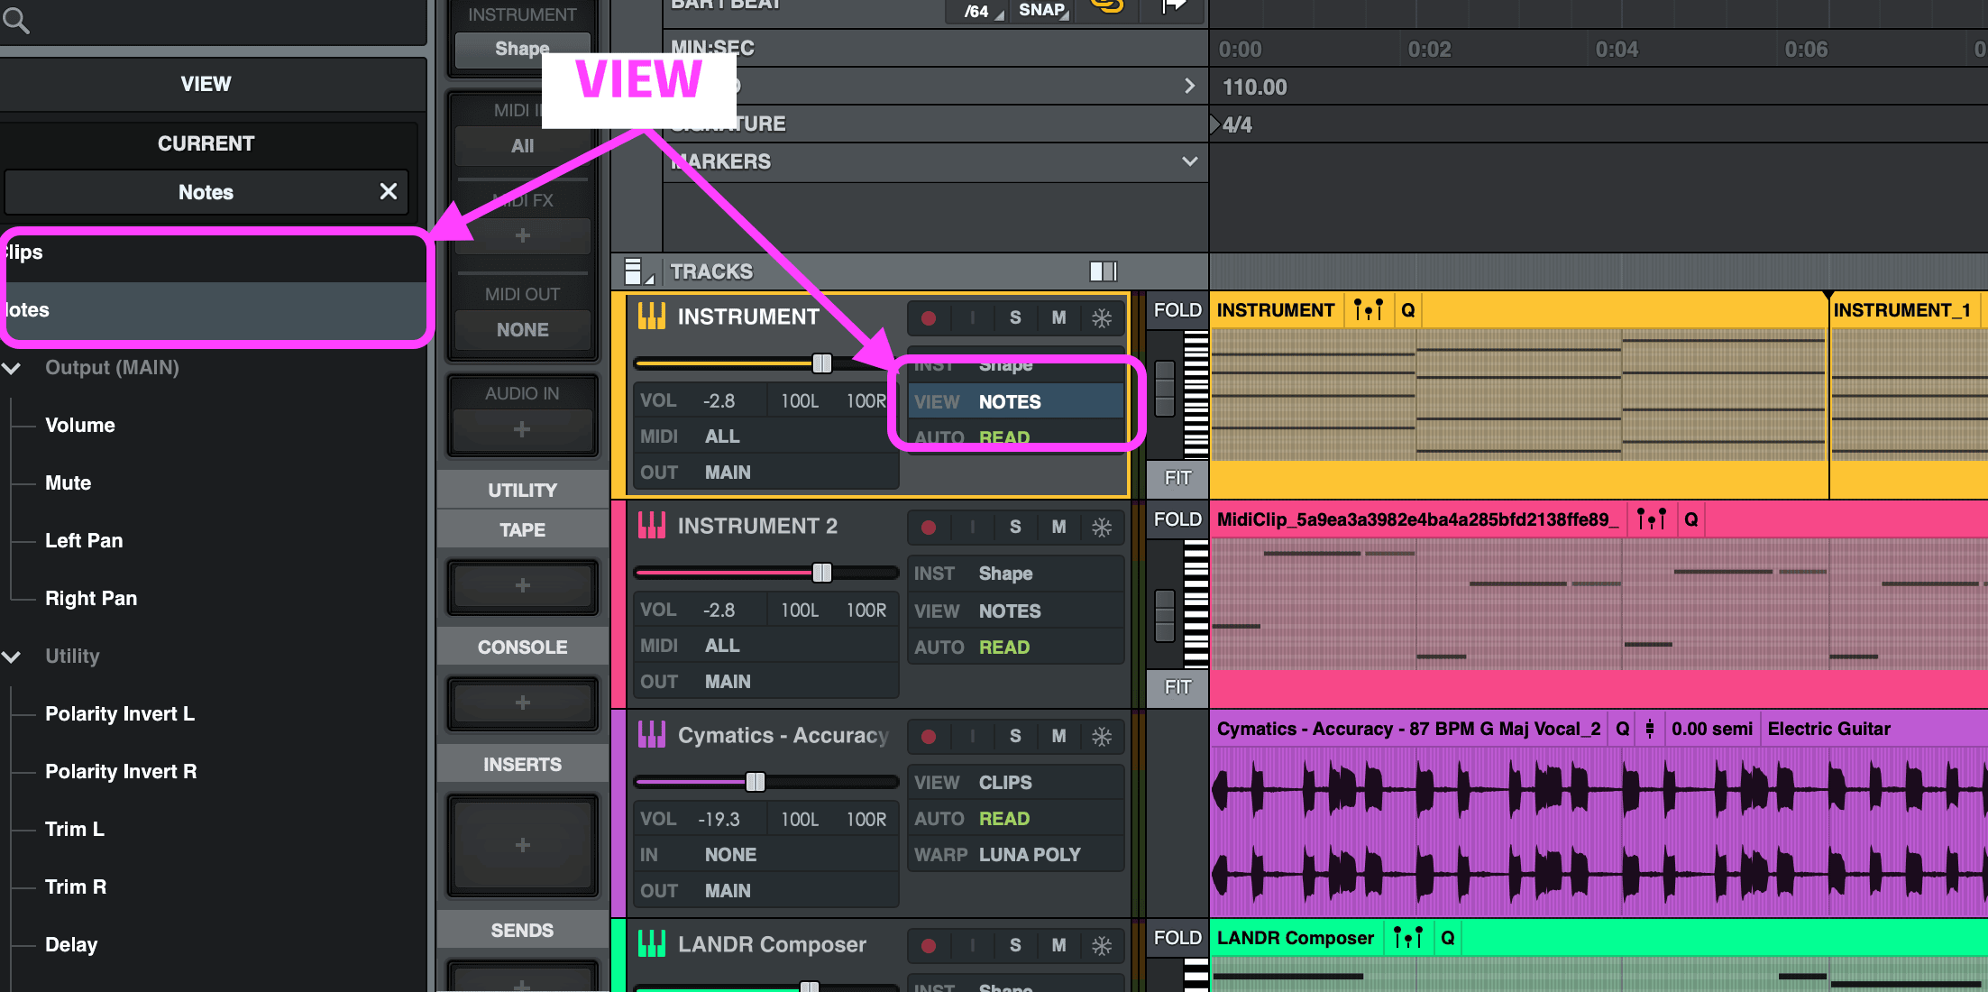Click freeze snowflake icon on Cymatics track
This screenshot has height=992, width=1988.
coord(1102,737)
